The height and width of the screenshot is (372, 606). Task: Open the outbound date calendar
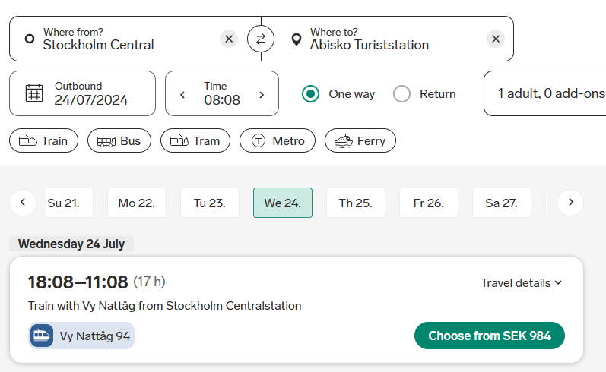point(82,93)
